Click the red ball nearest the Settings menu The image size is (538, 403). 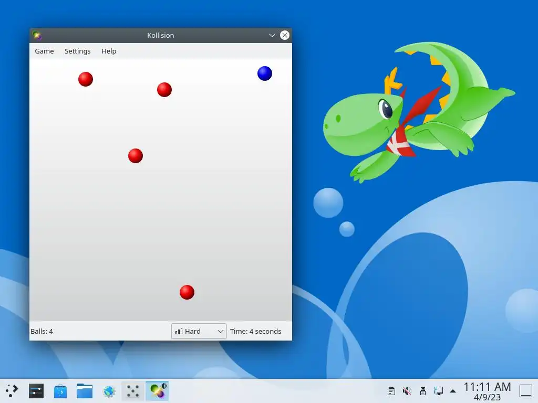click(x=86, y=79)
